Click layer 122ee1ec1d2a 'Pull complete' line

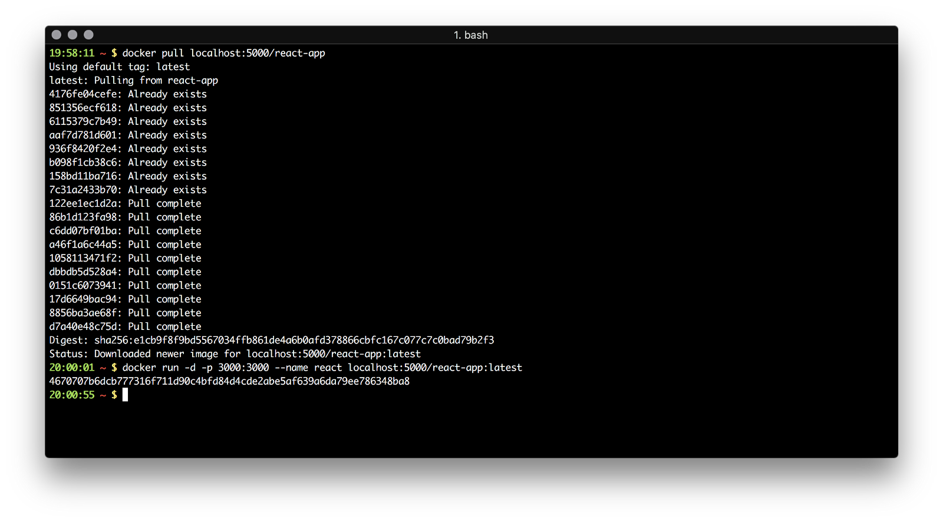coord(125,203)
